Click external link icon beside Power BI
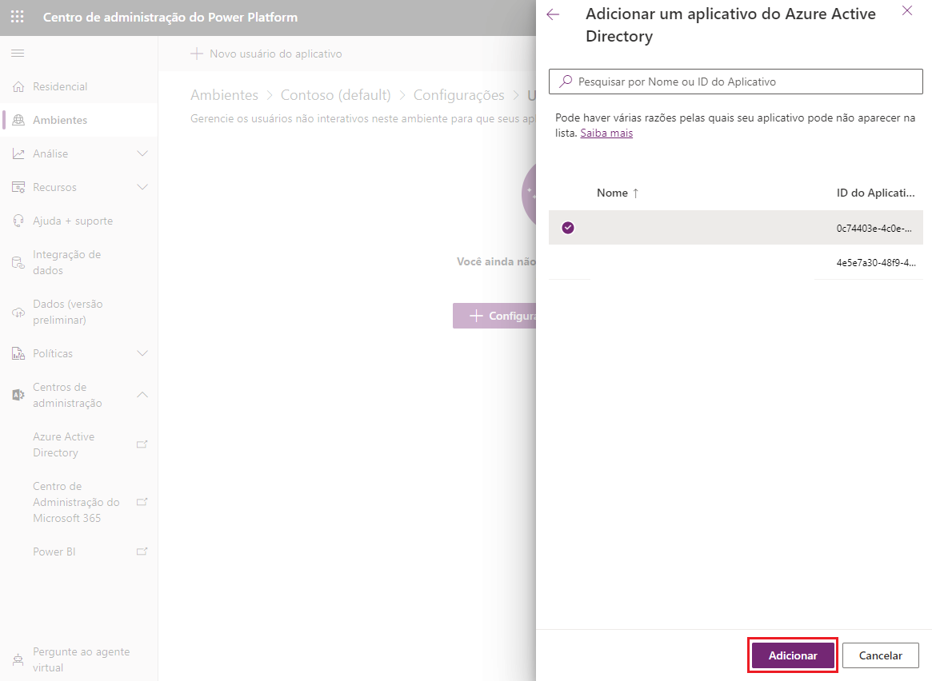Viewport: 932px width, 681px height. point(142,552)
